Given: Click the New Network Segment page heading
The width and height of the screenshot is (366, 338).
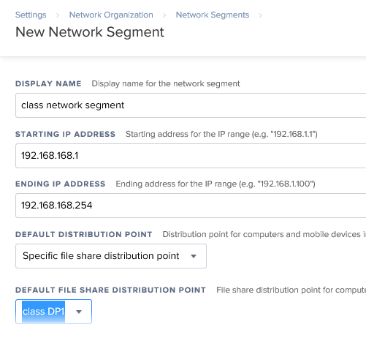Looking at the screenshot, I should [90, 32].
